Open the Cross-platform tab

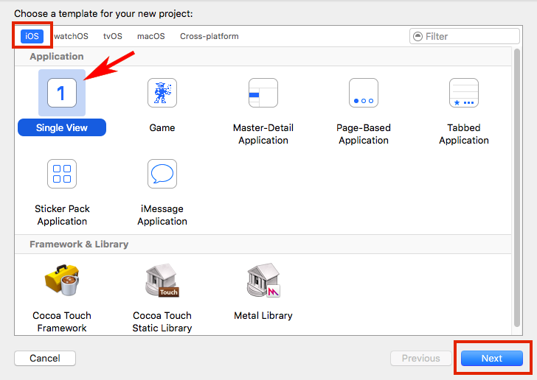209,36
